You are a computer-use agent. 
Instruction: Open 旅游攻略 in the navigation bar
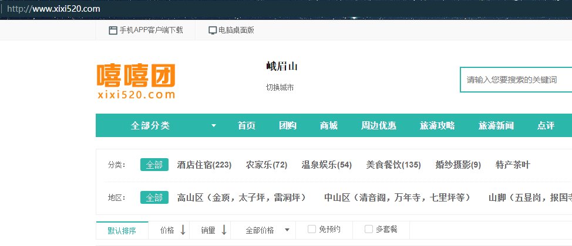438,126
